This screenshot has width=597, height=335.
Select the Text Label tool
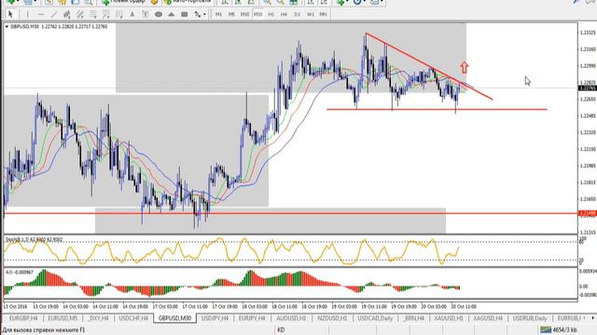coord(146,15)
